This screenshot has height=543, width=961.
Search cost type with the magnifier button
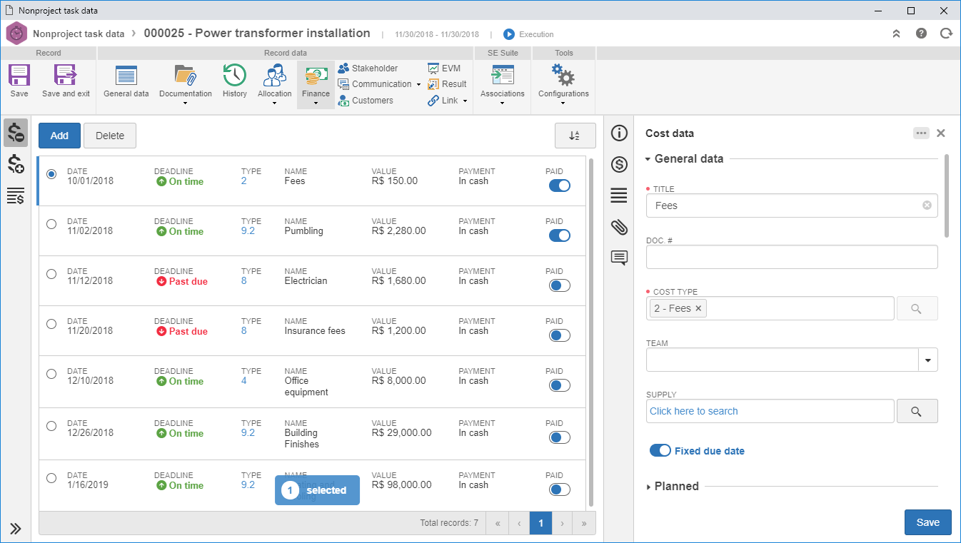coord(917,308)
